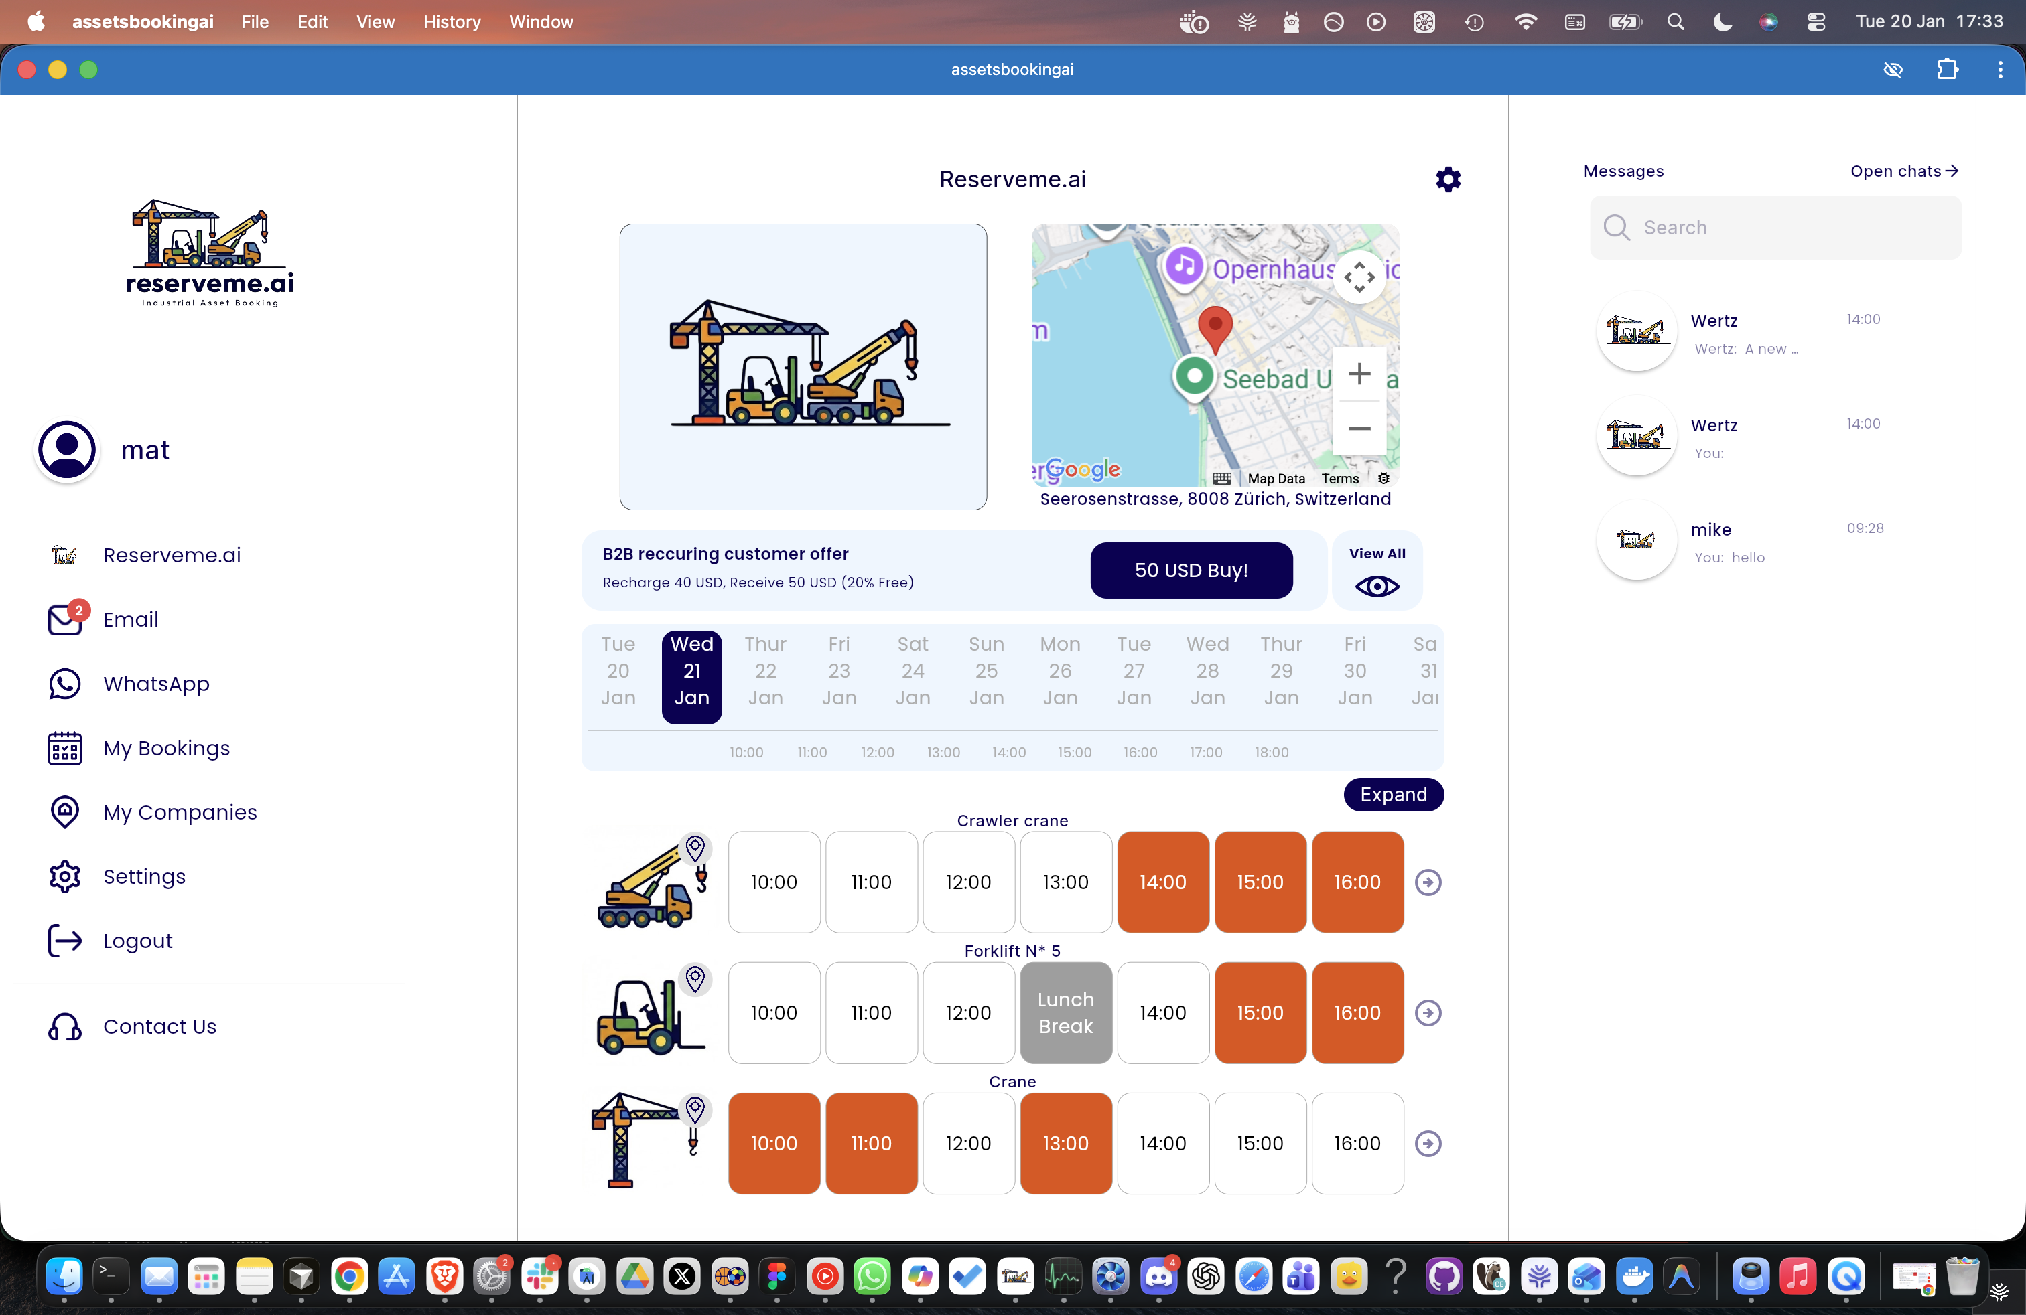Open Email in the sidebar

pyautogui.click(x=129, y=619)
